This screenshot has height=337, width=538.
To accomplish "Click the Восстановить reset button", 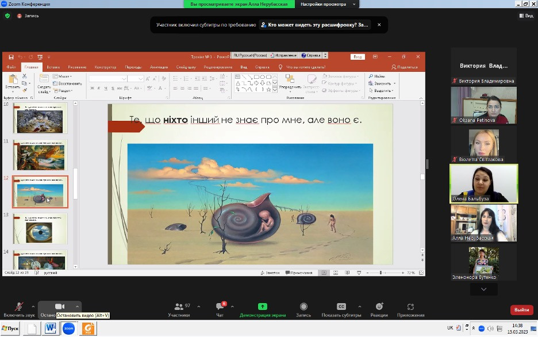I will (68, 83).
